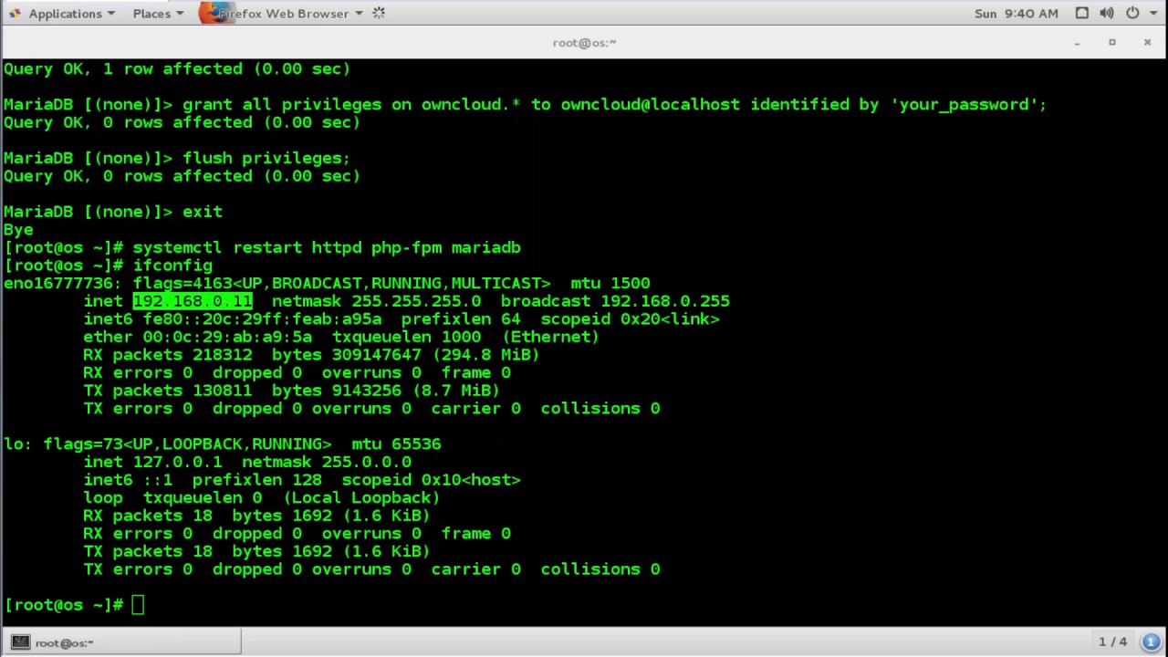Click '(Local Loopback)' text
This screenshot has width=1168, height=657.
361,497
